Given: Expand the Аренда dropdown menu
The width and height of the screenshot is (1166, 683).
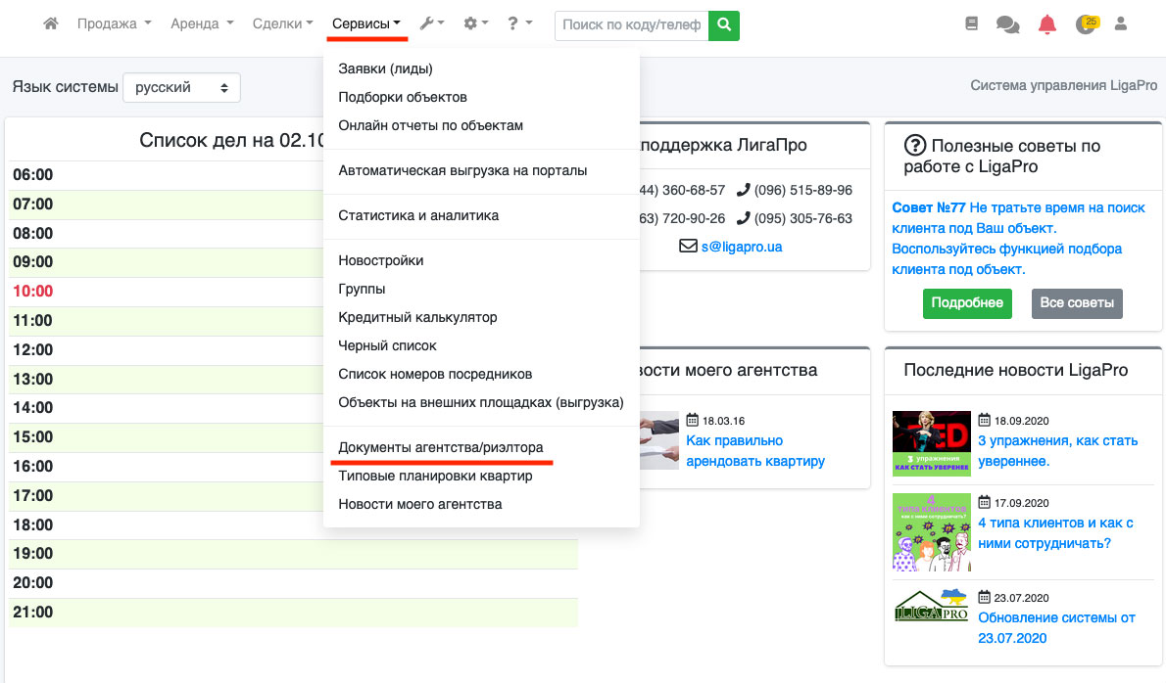Looking at the screenshot, I should 202,24.
